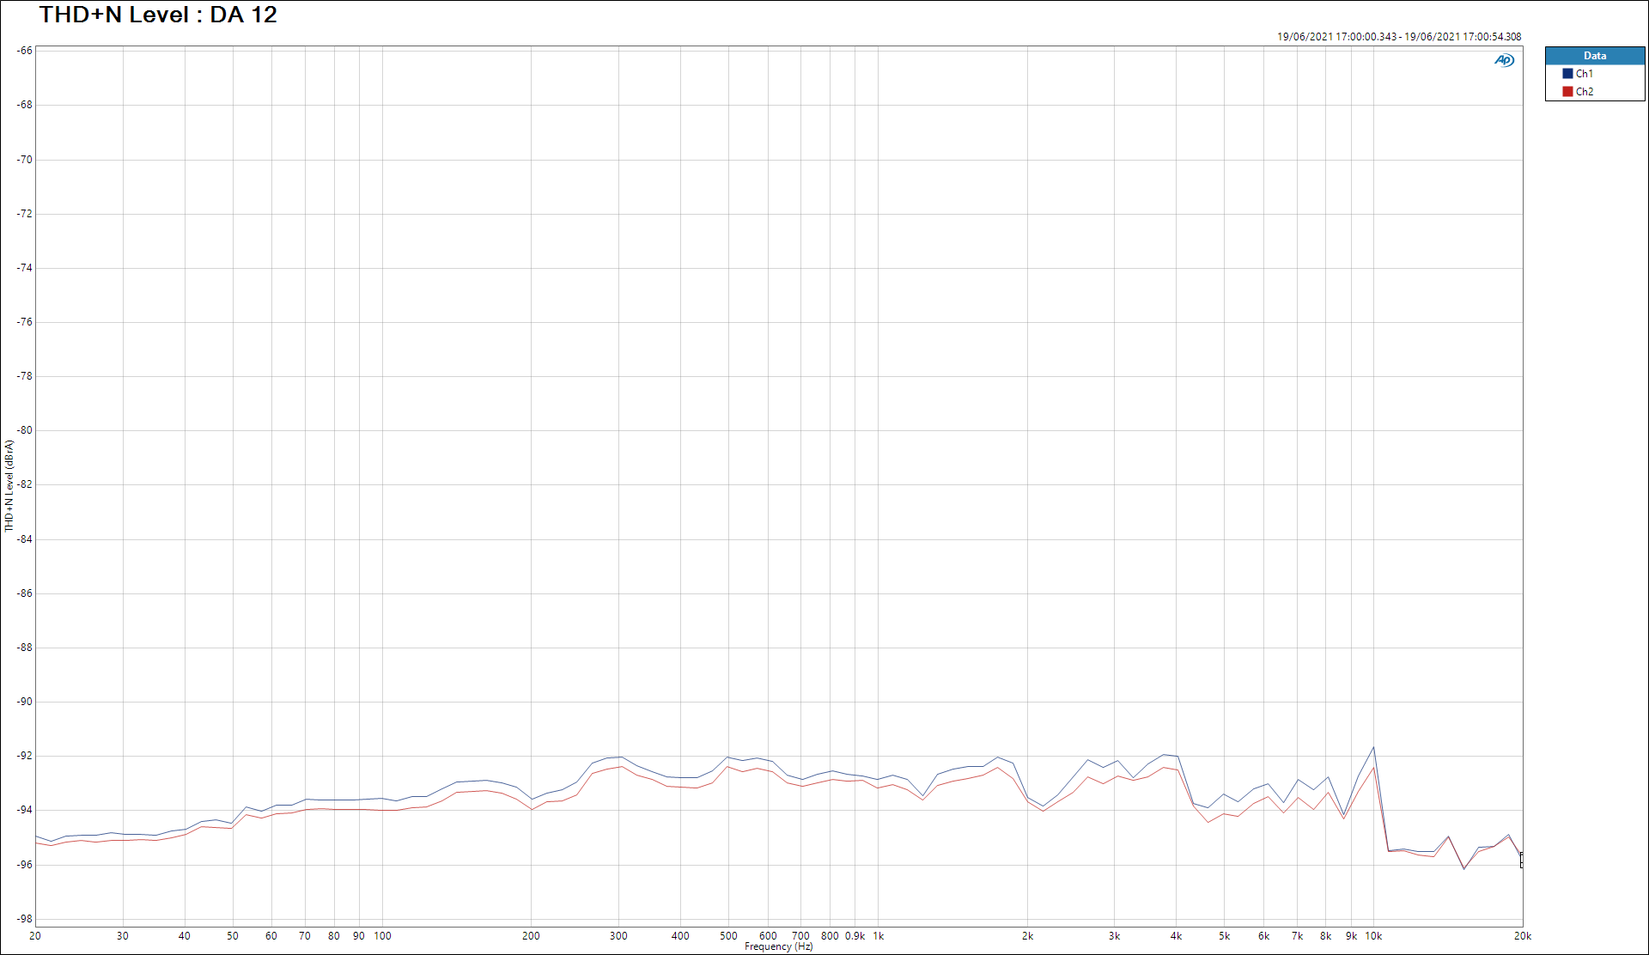
Task: Click the measurement timestamp text
Action: pos(1398,37)
